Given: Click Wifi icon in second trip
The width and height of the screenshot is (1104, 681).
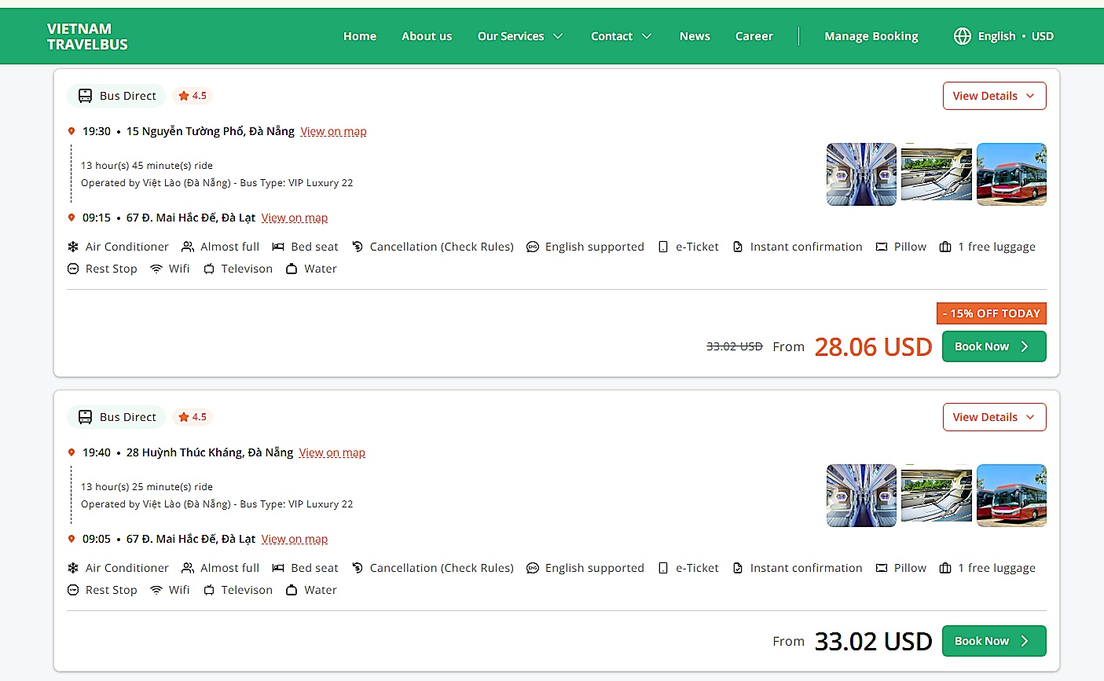Looking at the screenshot, I should click(x=156, y=590).
